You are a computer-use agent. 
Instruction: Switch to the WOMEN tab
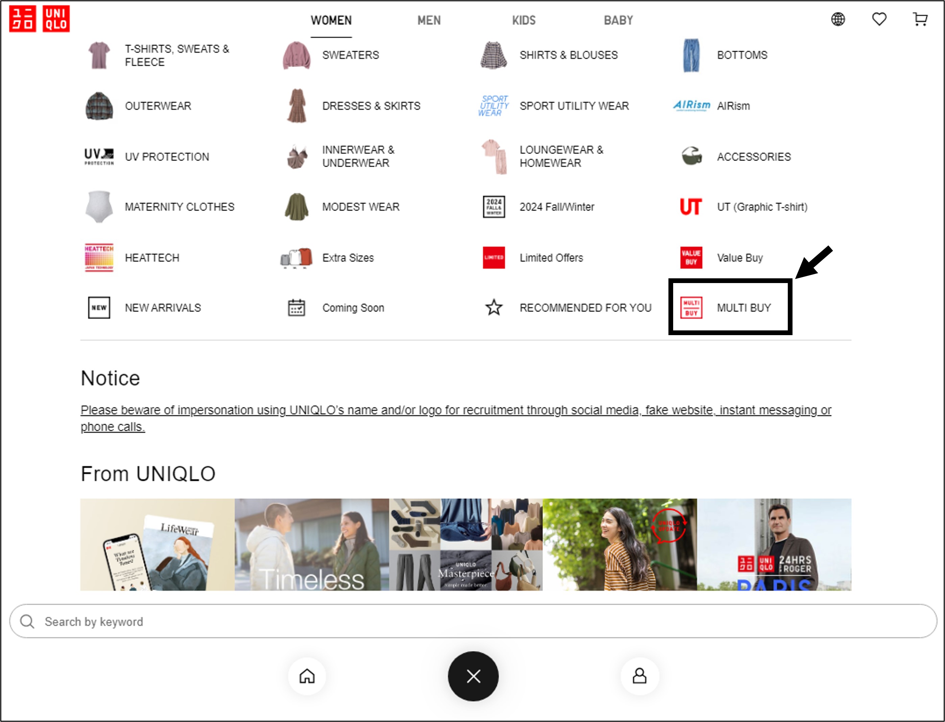331,20
